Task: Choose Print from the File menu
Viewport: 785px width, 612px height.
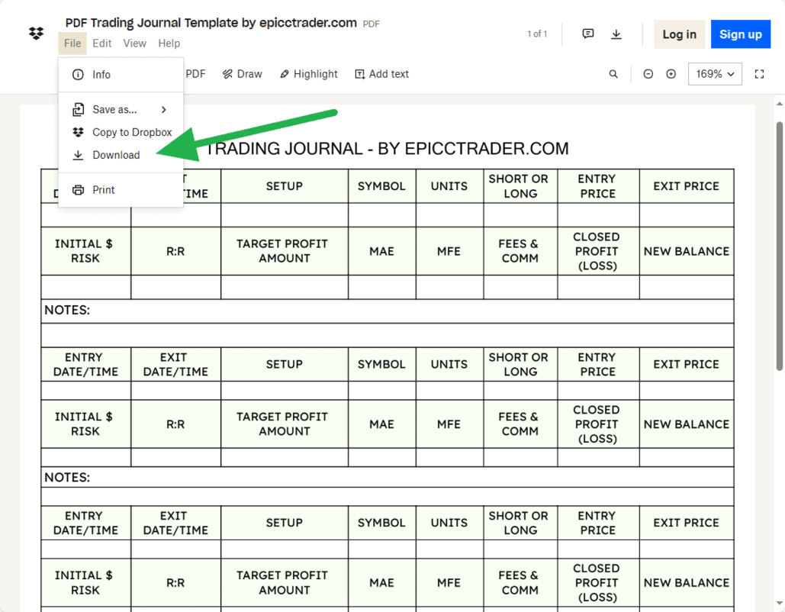Action: pos(121,190)
